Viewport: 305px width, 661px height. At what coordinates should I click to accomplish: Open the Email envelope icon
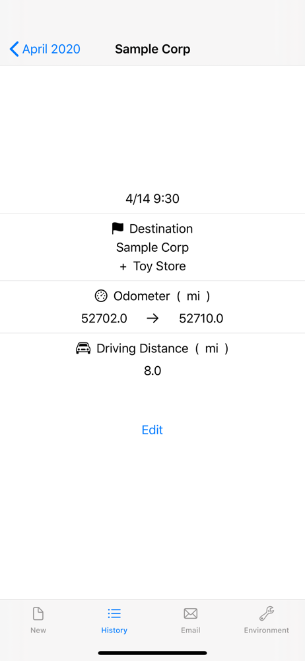[190, 613]
